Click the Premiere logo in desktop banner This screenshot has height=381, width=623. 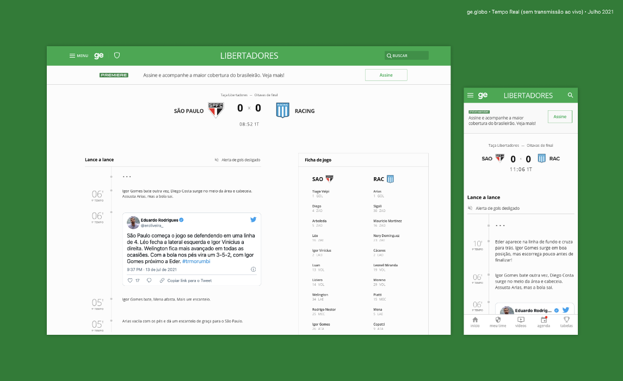coord(114,75)
